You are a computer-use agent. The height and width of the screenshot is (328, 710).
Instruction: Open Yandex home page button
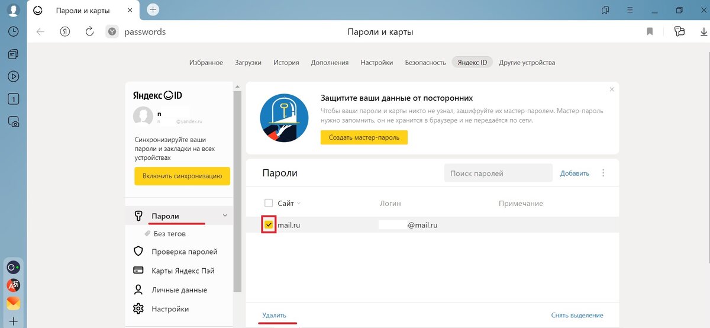pyautogui.click(x=65, y=32)
